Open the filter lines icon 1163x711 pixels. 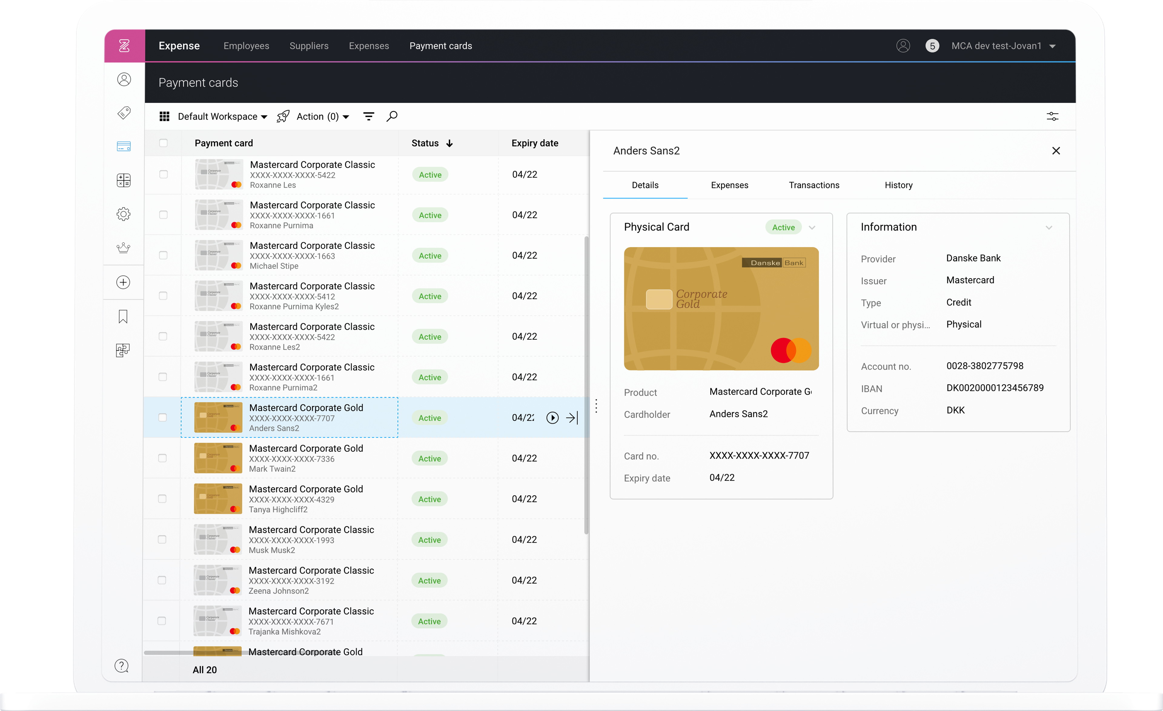(x=369, y=116)
